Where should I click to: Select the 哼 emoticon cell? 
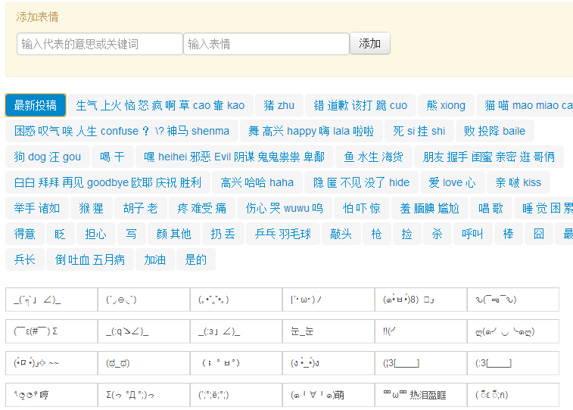(51, 395)
